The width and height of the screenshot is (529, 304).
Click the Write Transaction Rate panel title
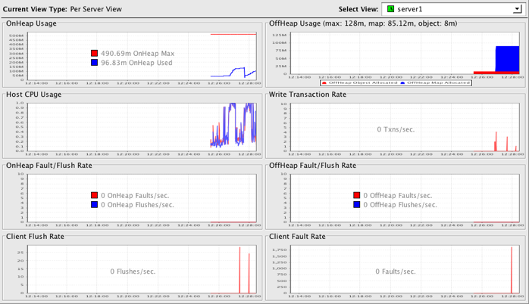[x=308, y=95]
